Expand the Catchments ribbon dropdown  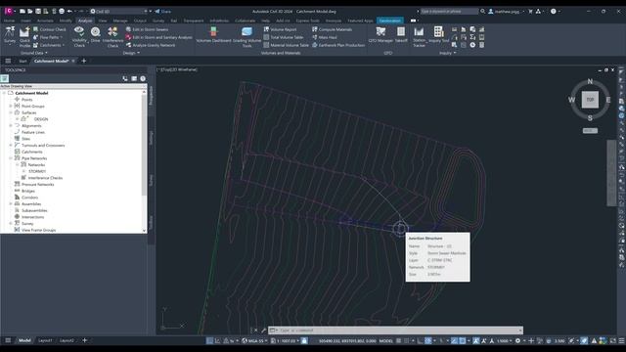pyautogui.click(x=64, y=45)
